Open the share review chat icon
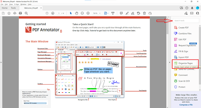 [181, 8]
